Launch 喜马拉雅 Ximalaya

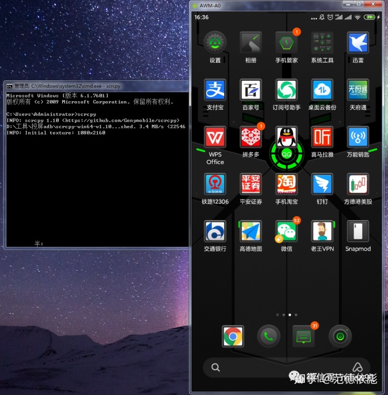[322, 137]
